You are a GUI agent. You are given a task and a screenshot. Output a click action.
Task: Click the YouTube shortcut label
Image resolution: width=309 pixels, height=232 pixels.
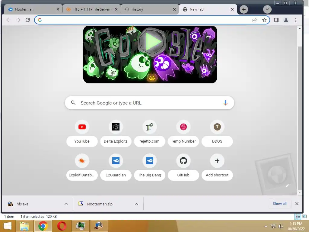coord(82,141)
